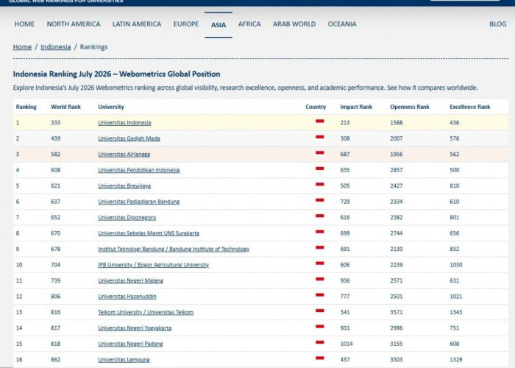Viewport: 515px width, 368px height.
Task: Click flag icon in IPB University row
Action: (320, 264)
